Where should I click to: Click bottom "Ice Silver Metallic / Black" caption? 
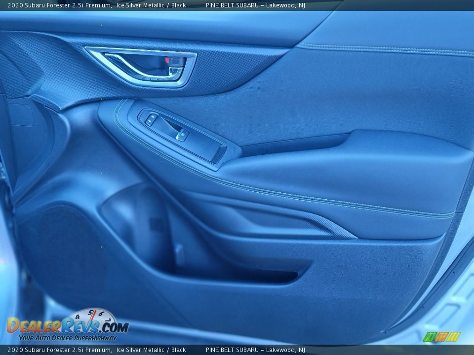151,350
